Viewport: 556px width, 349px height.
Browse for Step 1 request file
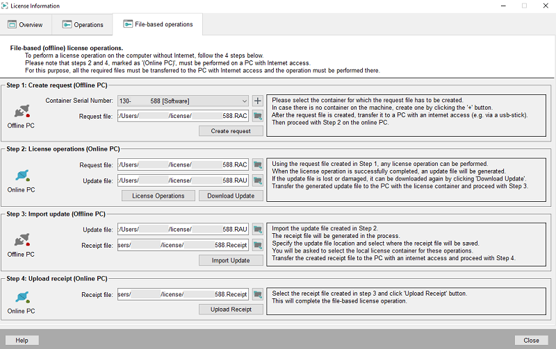(x=258, y=116)
